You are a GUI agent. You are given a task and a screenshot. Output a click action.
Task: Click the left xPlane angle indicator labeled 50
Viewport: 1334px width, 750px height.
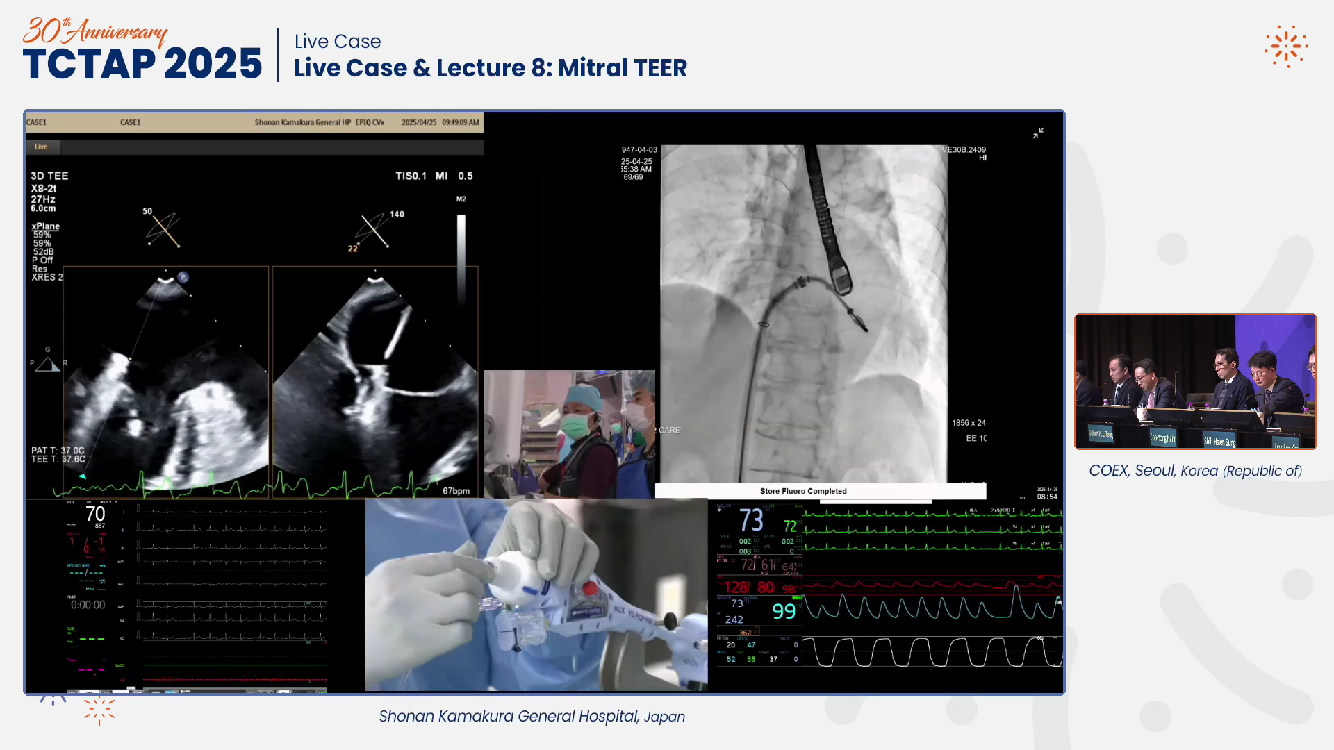coord(163,229)
